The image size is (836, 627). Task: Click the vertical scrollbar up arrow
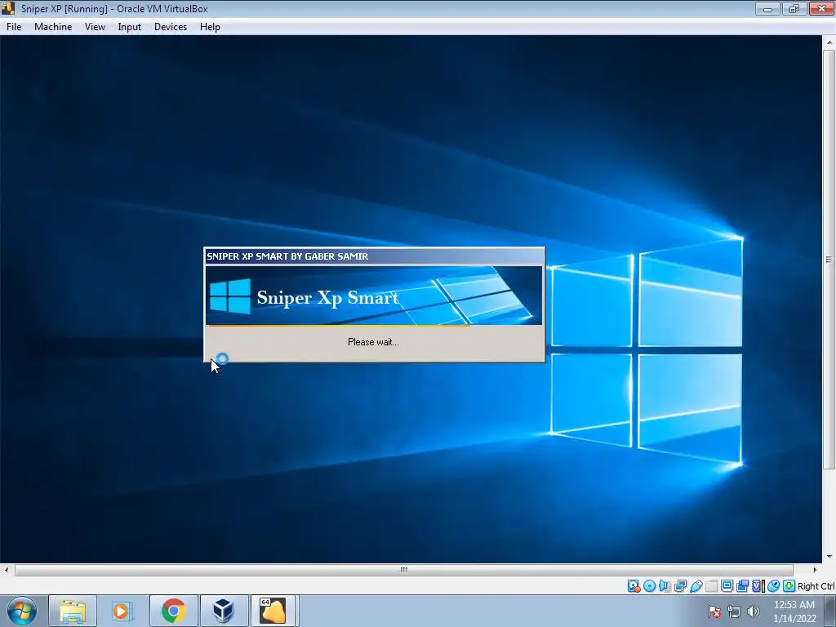[829, 42]
